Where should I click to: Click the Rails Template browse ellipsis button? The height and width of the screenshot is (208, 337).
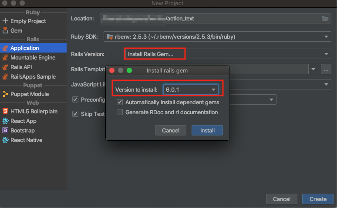(326, 69)
